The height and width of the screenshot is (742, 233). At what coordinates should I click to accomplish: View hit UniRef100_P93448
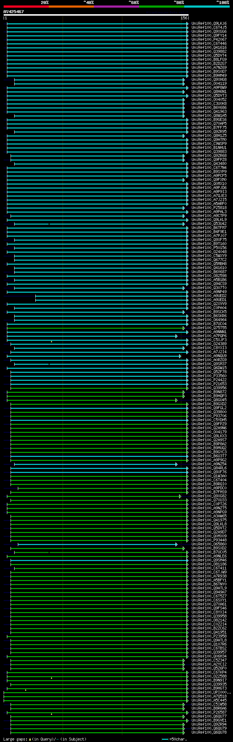click(209, 540)
